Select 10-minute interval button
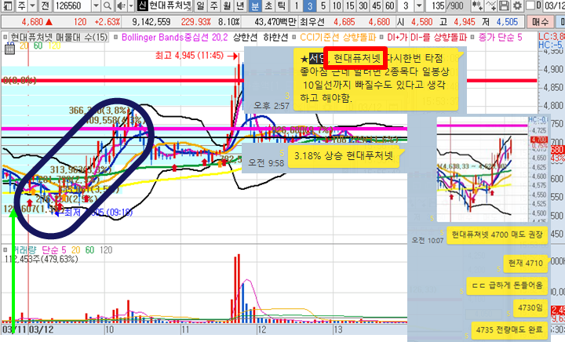Screen dimensions: 565x342 (337, 5)
